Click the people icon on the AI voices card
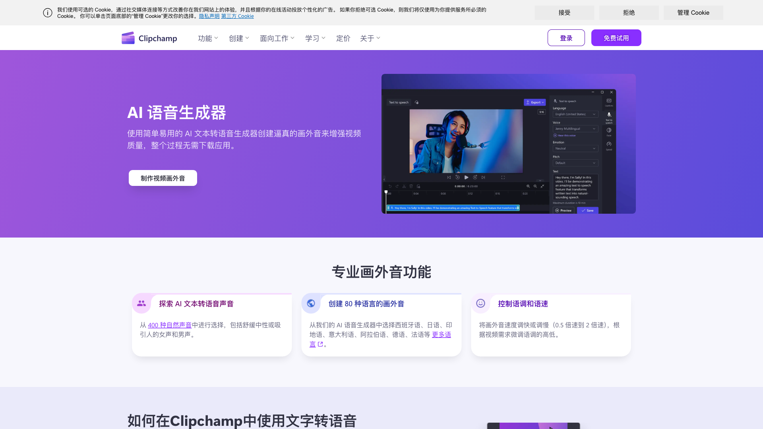Screen dimensions: 763x429 click(141, 303)
